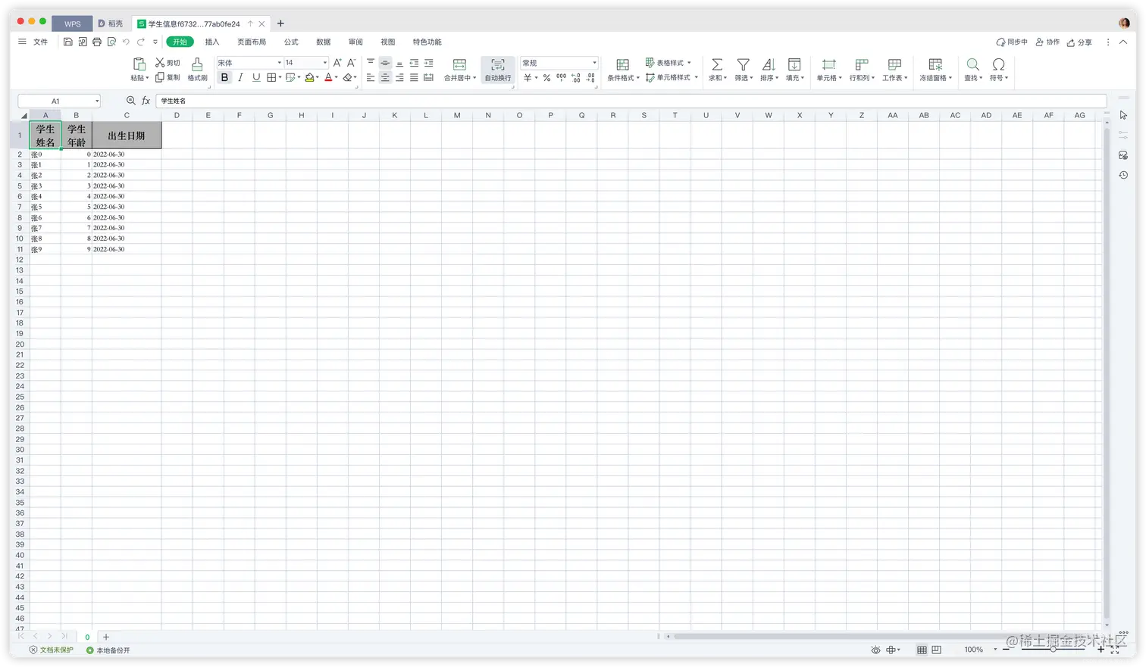Click Local Backup On (本地备份开) status
1146x667 pixels.
point(108,650)
